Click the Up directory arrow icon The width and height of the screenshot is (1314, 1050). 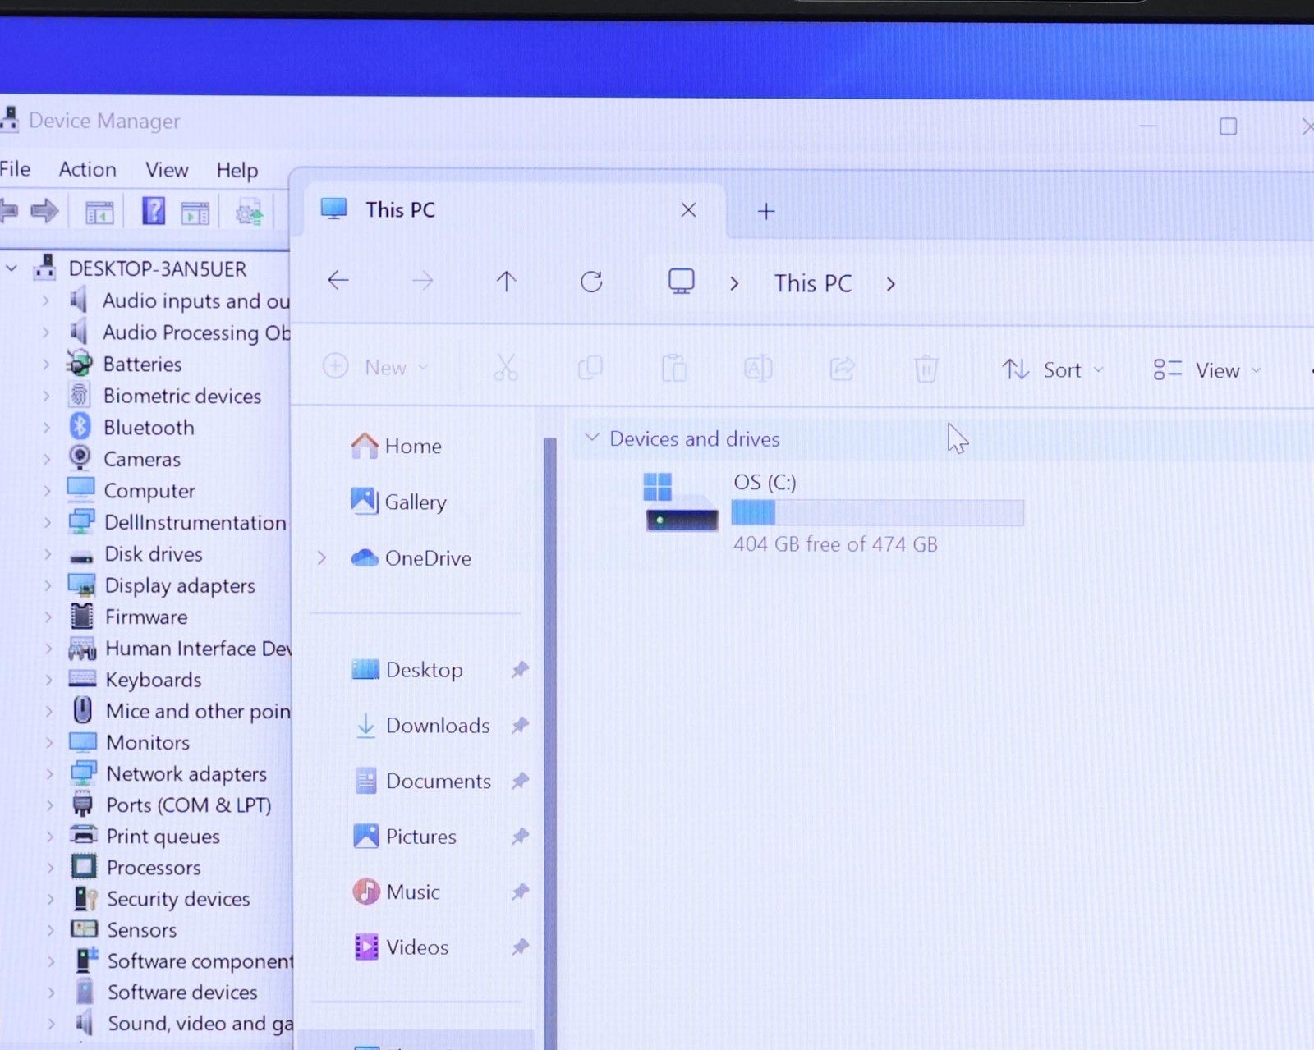(506, 282)
